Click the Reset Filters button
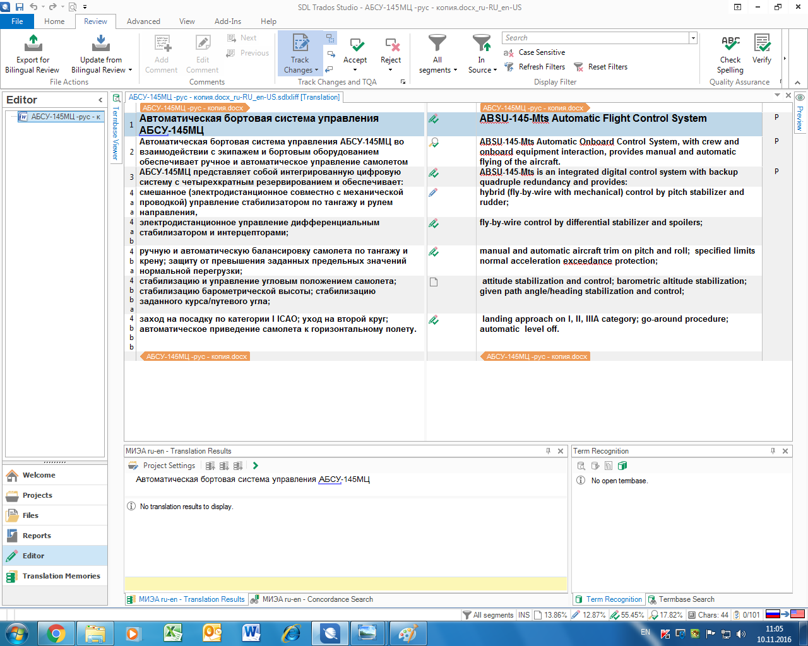Image resolution: width=808 pixels, height=646 pixels. (x=600, y=67)
